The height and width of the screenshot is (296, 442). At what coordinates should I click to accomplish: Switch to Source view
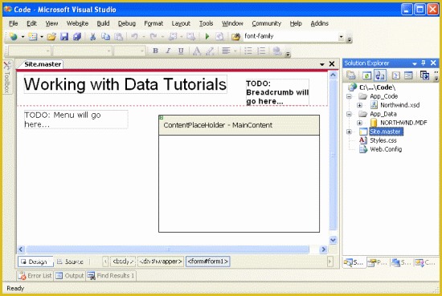pos(71,262)
